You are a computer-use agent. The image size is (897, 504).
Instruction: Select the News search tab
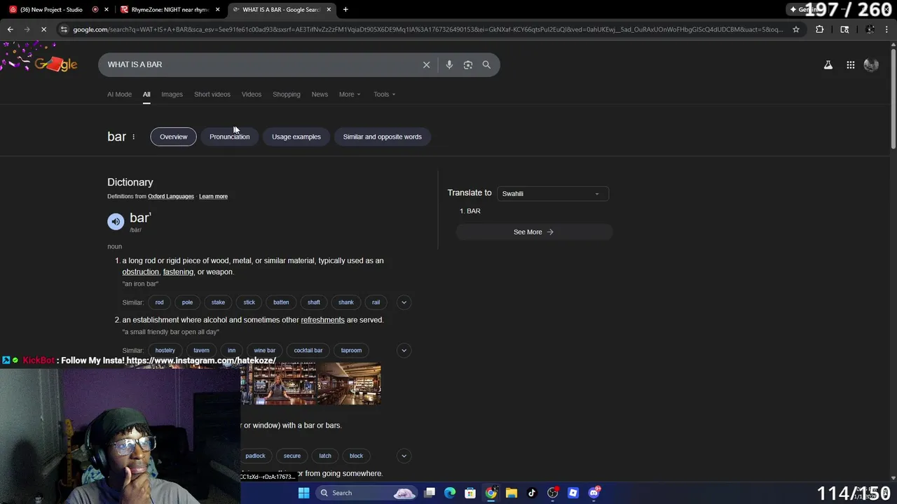320,94
